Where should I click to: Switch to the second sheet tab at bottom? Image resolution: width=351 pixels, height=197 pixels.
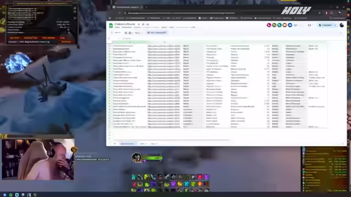coord(143,143)
